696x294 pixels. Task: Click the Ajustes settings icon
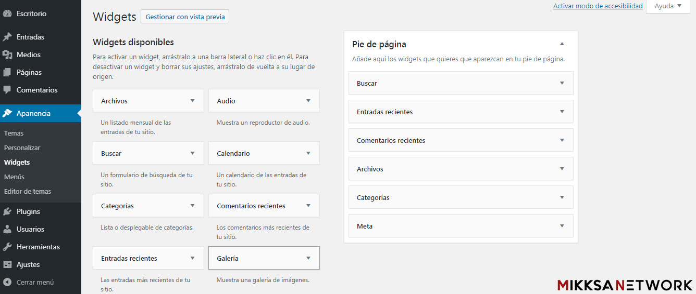tap(7, 264)
